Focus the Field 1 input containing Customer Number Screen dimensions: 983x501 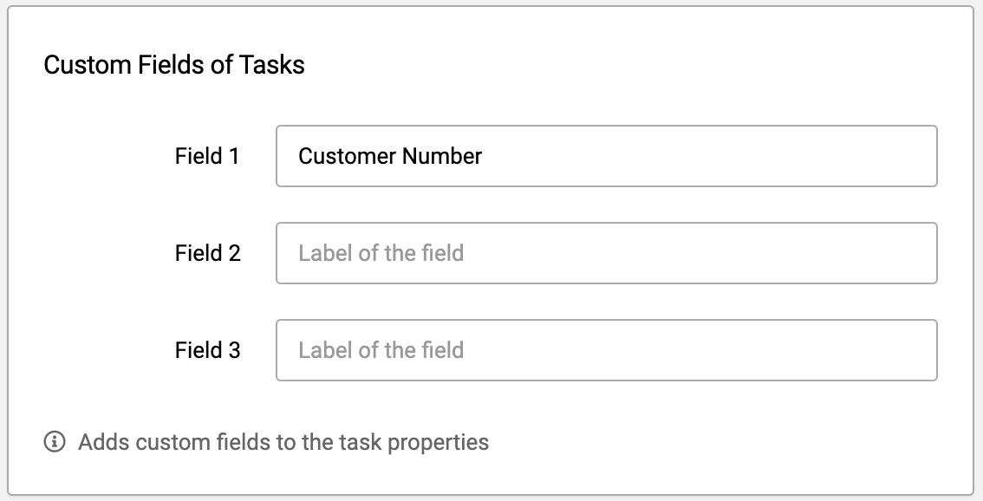[606, 156]
